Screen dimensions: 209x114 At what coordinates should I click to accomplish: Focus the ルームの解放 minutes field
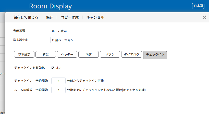tap(58, 90)
